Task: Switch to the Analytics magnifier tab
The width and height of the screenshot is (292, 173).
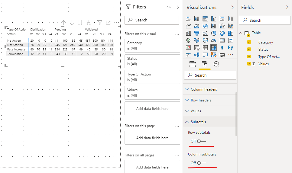Action: click(216, 64)
